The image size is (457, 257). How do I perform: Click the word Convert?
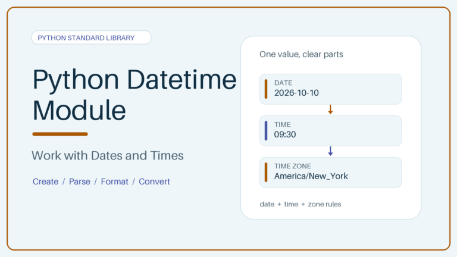click(154, 181)
